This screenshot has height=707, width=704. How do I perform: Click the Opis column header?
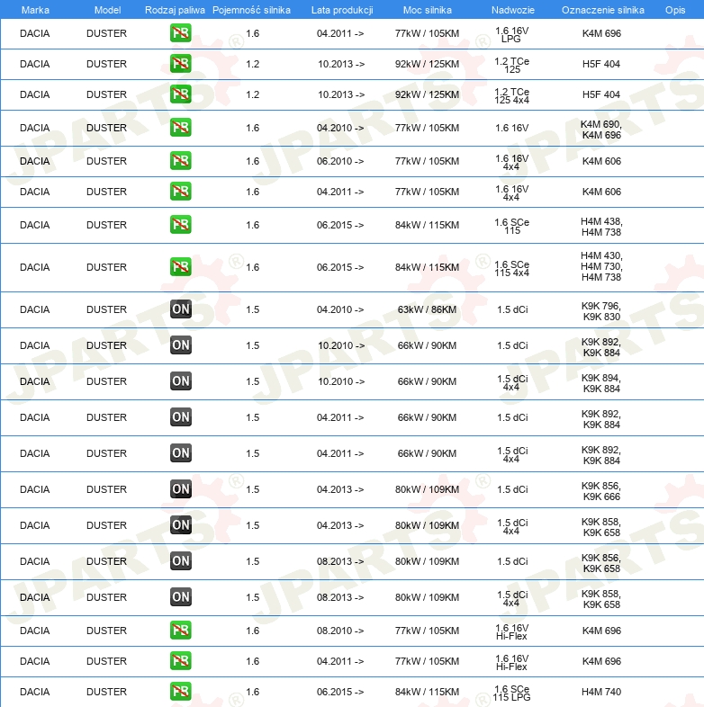[x=675, y=10]
